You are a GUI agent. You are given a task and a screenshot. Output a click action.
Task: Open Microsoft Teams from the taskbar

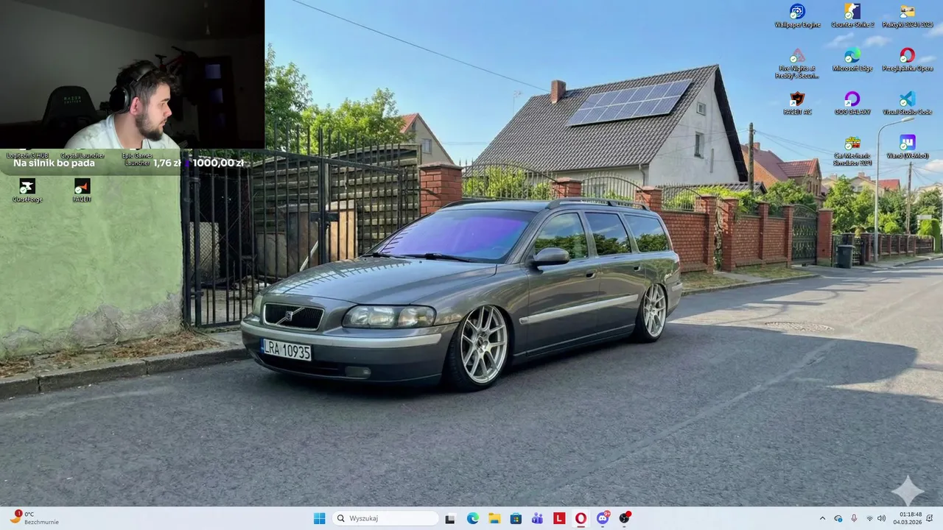(x=537, y=518)
